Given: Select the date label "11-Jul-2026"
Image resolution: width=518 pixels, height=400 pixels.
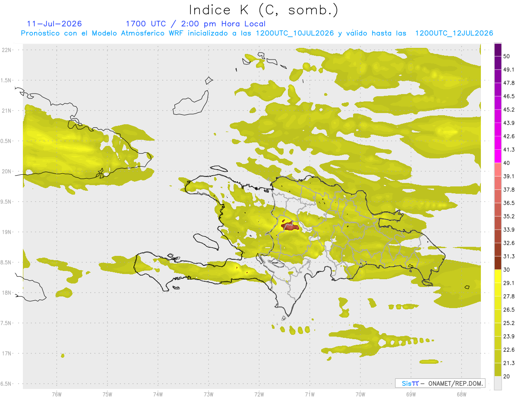Looking at the screenshot, I should coord(54,24).
